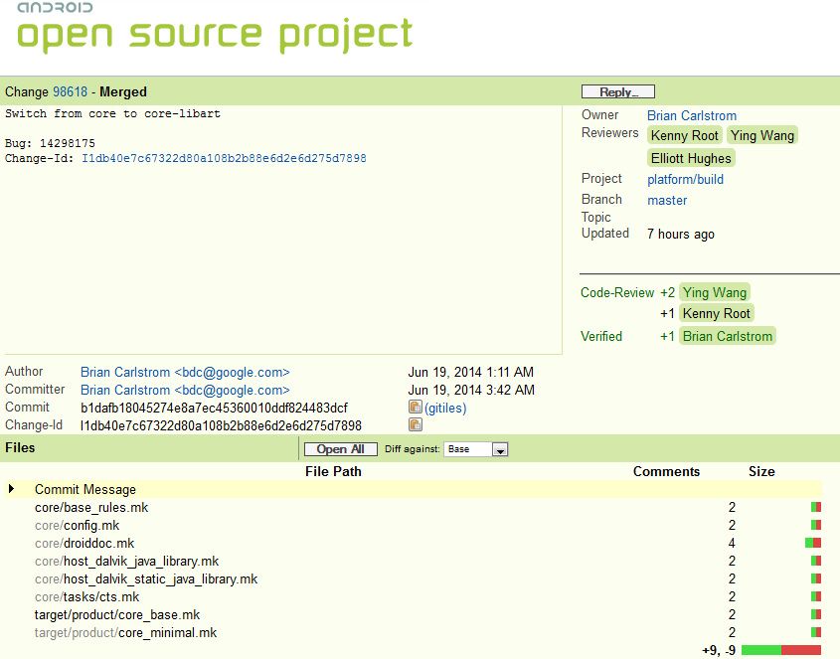Click Kenny Root in Code-Review votes
This screenshot has width=840, height=659.
click(717, 313)
